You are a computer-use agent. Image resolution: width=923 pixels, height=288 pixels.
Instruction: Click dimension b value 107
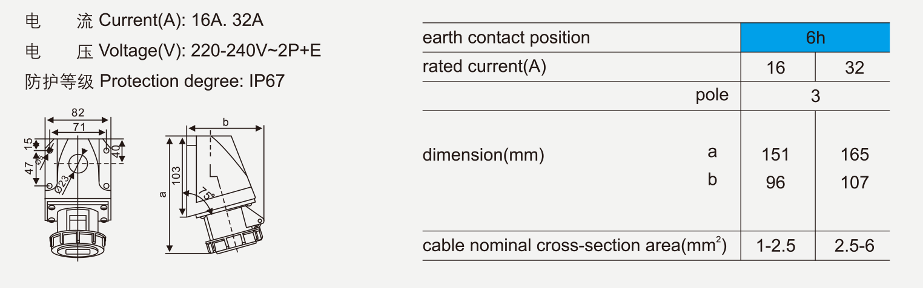pyautogui.click(x=855, y=182)
